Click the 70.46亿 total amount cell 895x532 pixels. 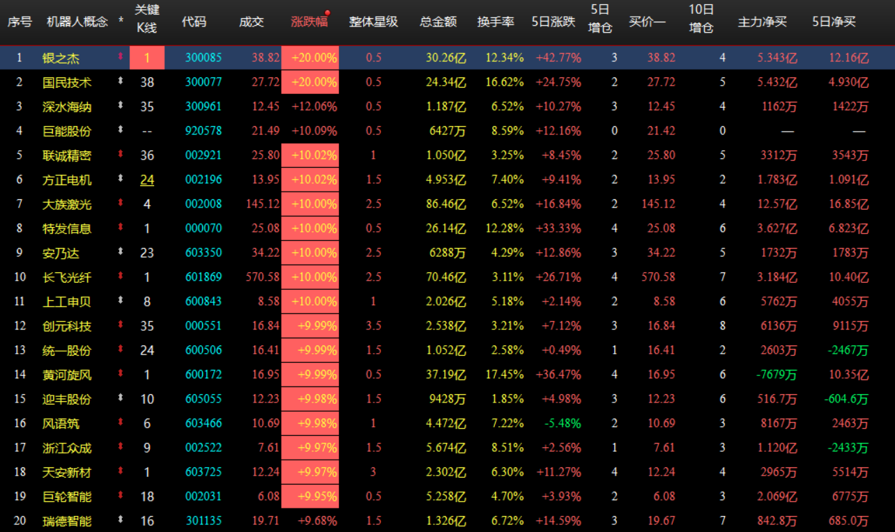446,277
